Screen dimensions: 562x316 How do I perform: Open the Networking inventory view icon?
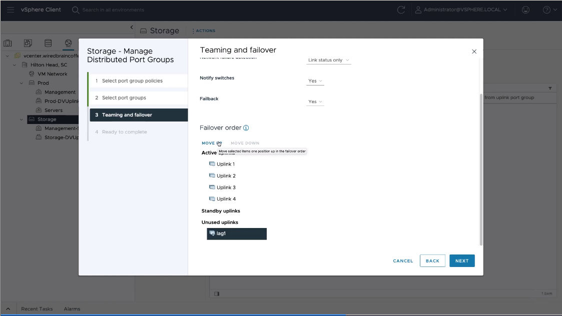(68, 43)
